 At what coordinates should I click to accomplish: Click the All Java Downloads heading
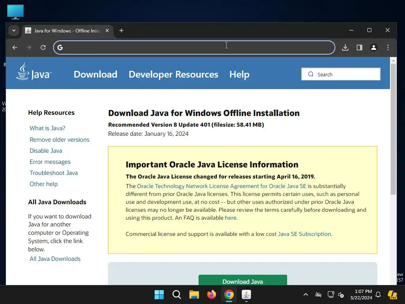click(57, 202)
